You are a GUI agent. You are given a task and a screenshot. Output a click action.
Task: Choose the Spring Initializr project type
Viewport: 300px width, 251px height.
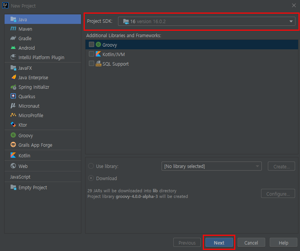click(43, 87)
